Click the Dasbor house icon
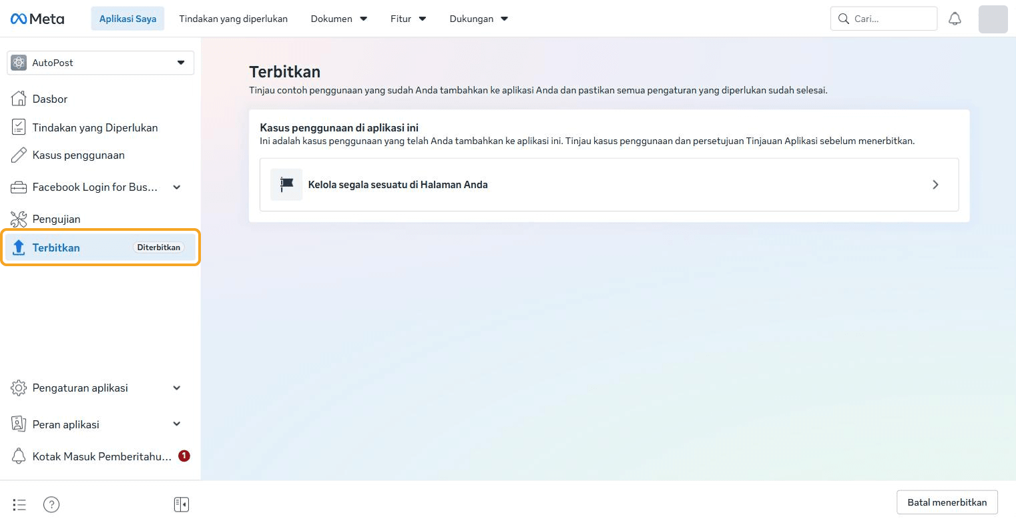 [x=19, y=99]
